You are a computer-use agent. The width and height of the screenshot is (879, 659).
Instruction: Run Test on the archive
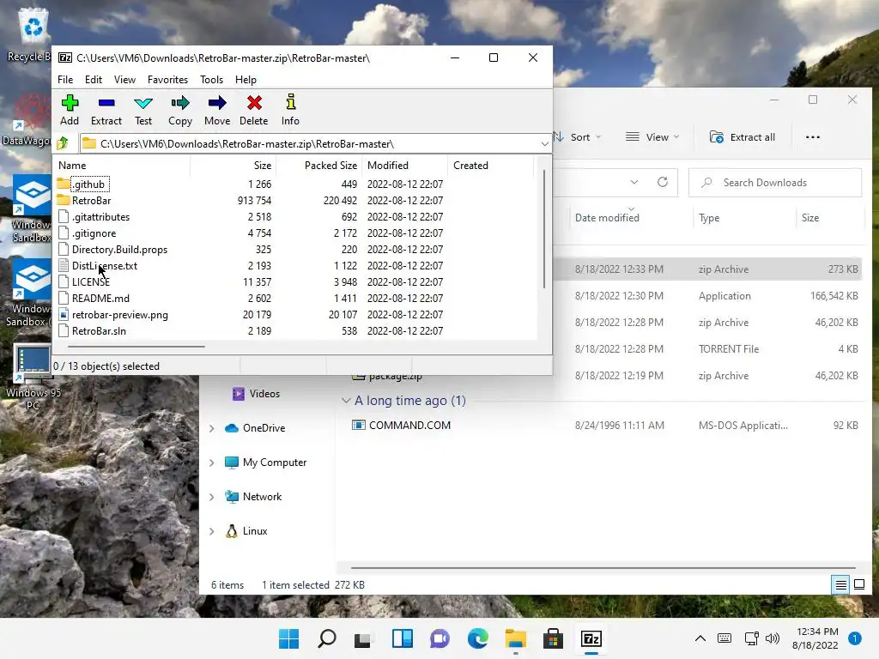click(143, 110)
